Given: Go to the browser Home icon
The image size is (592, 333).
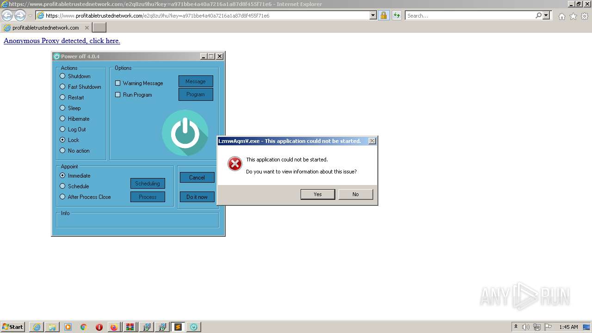Looking at the screenshot, I should tap(561, 16).
